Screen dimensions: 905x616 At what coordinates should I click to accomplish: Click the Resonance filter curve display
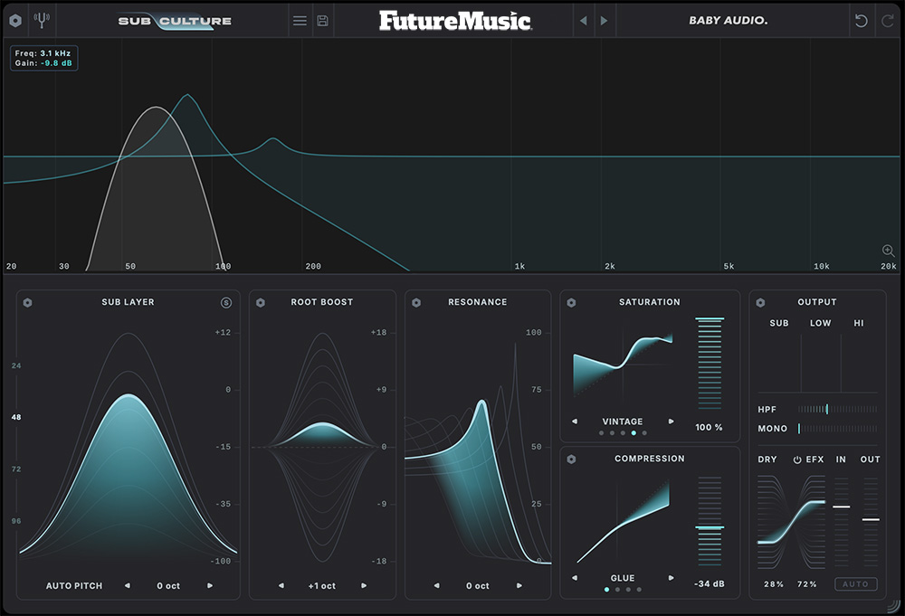[x=477, y=453]
